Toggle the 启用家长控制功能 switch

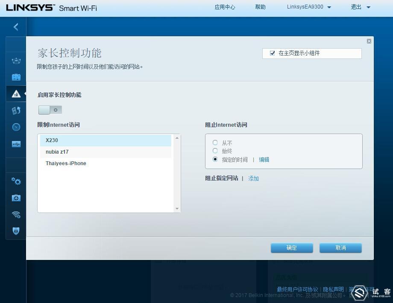click(50, 110)
